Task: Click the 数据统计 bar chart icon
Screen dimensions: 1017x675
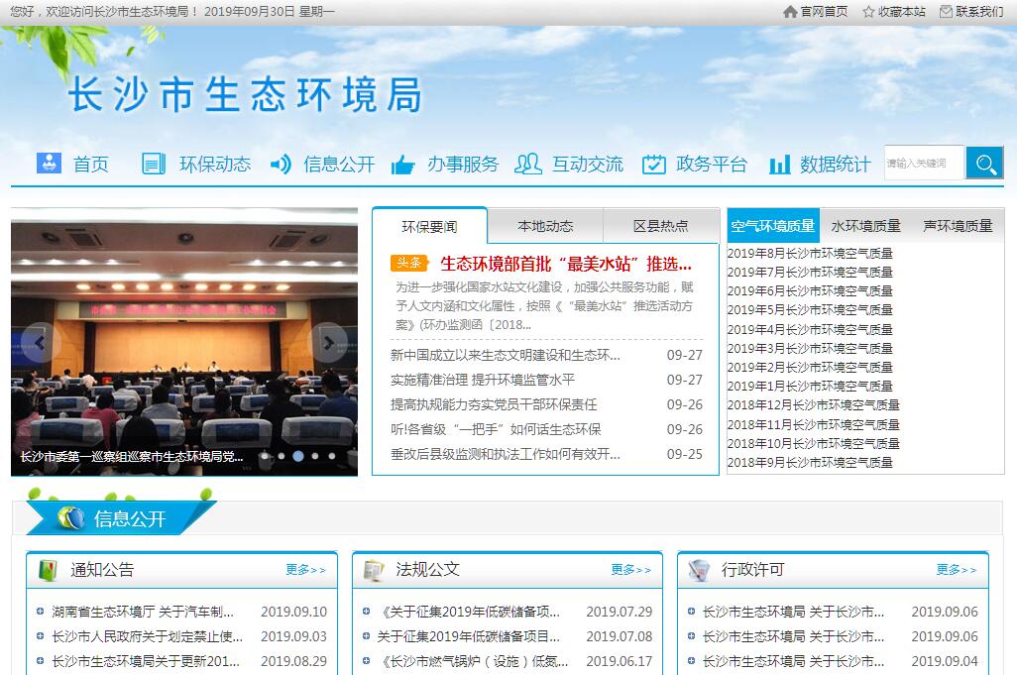Action: [x=780, y=165]
